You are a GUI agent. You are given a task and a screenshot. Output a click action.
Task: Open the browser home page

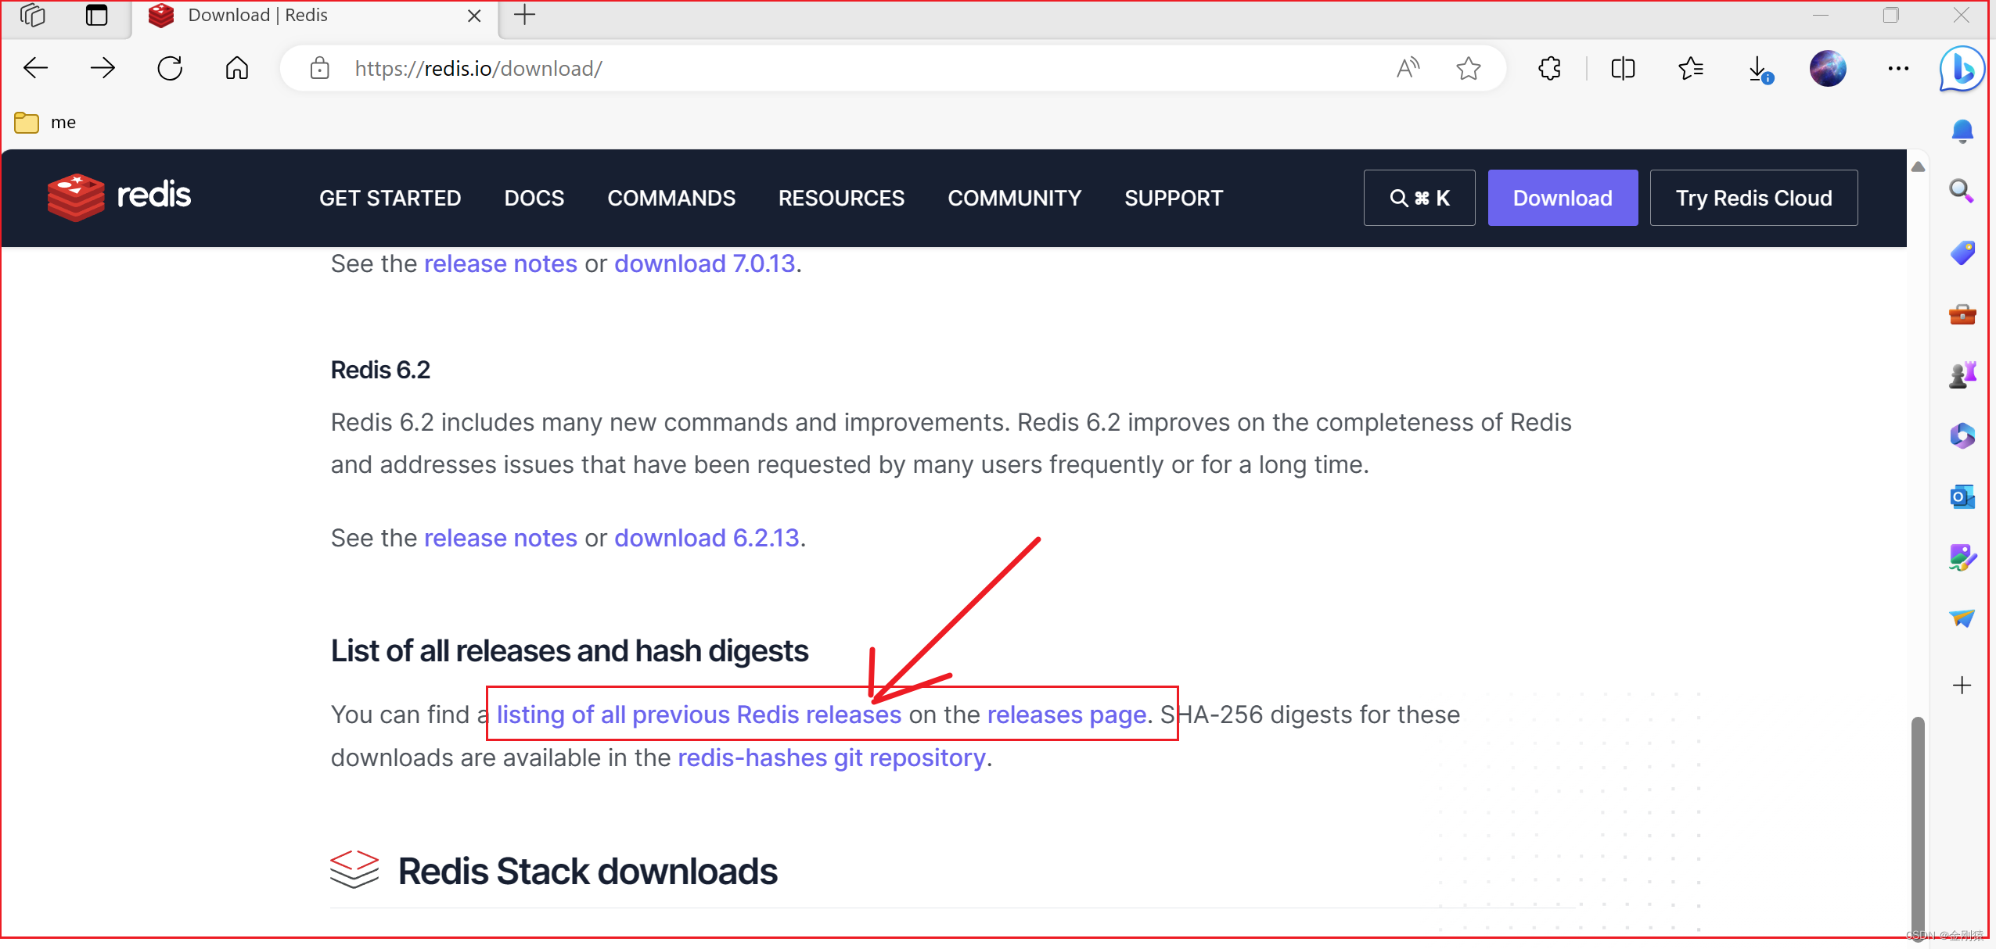(x=237, y=69)
